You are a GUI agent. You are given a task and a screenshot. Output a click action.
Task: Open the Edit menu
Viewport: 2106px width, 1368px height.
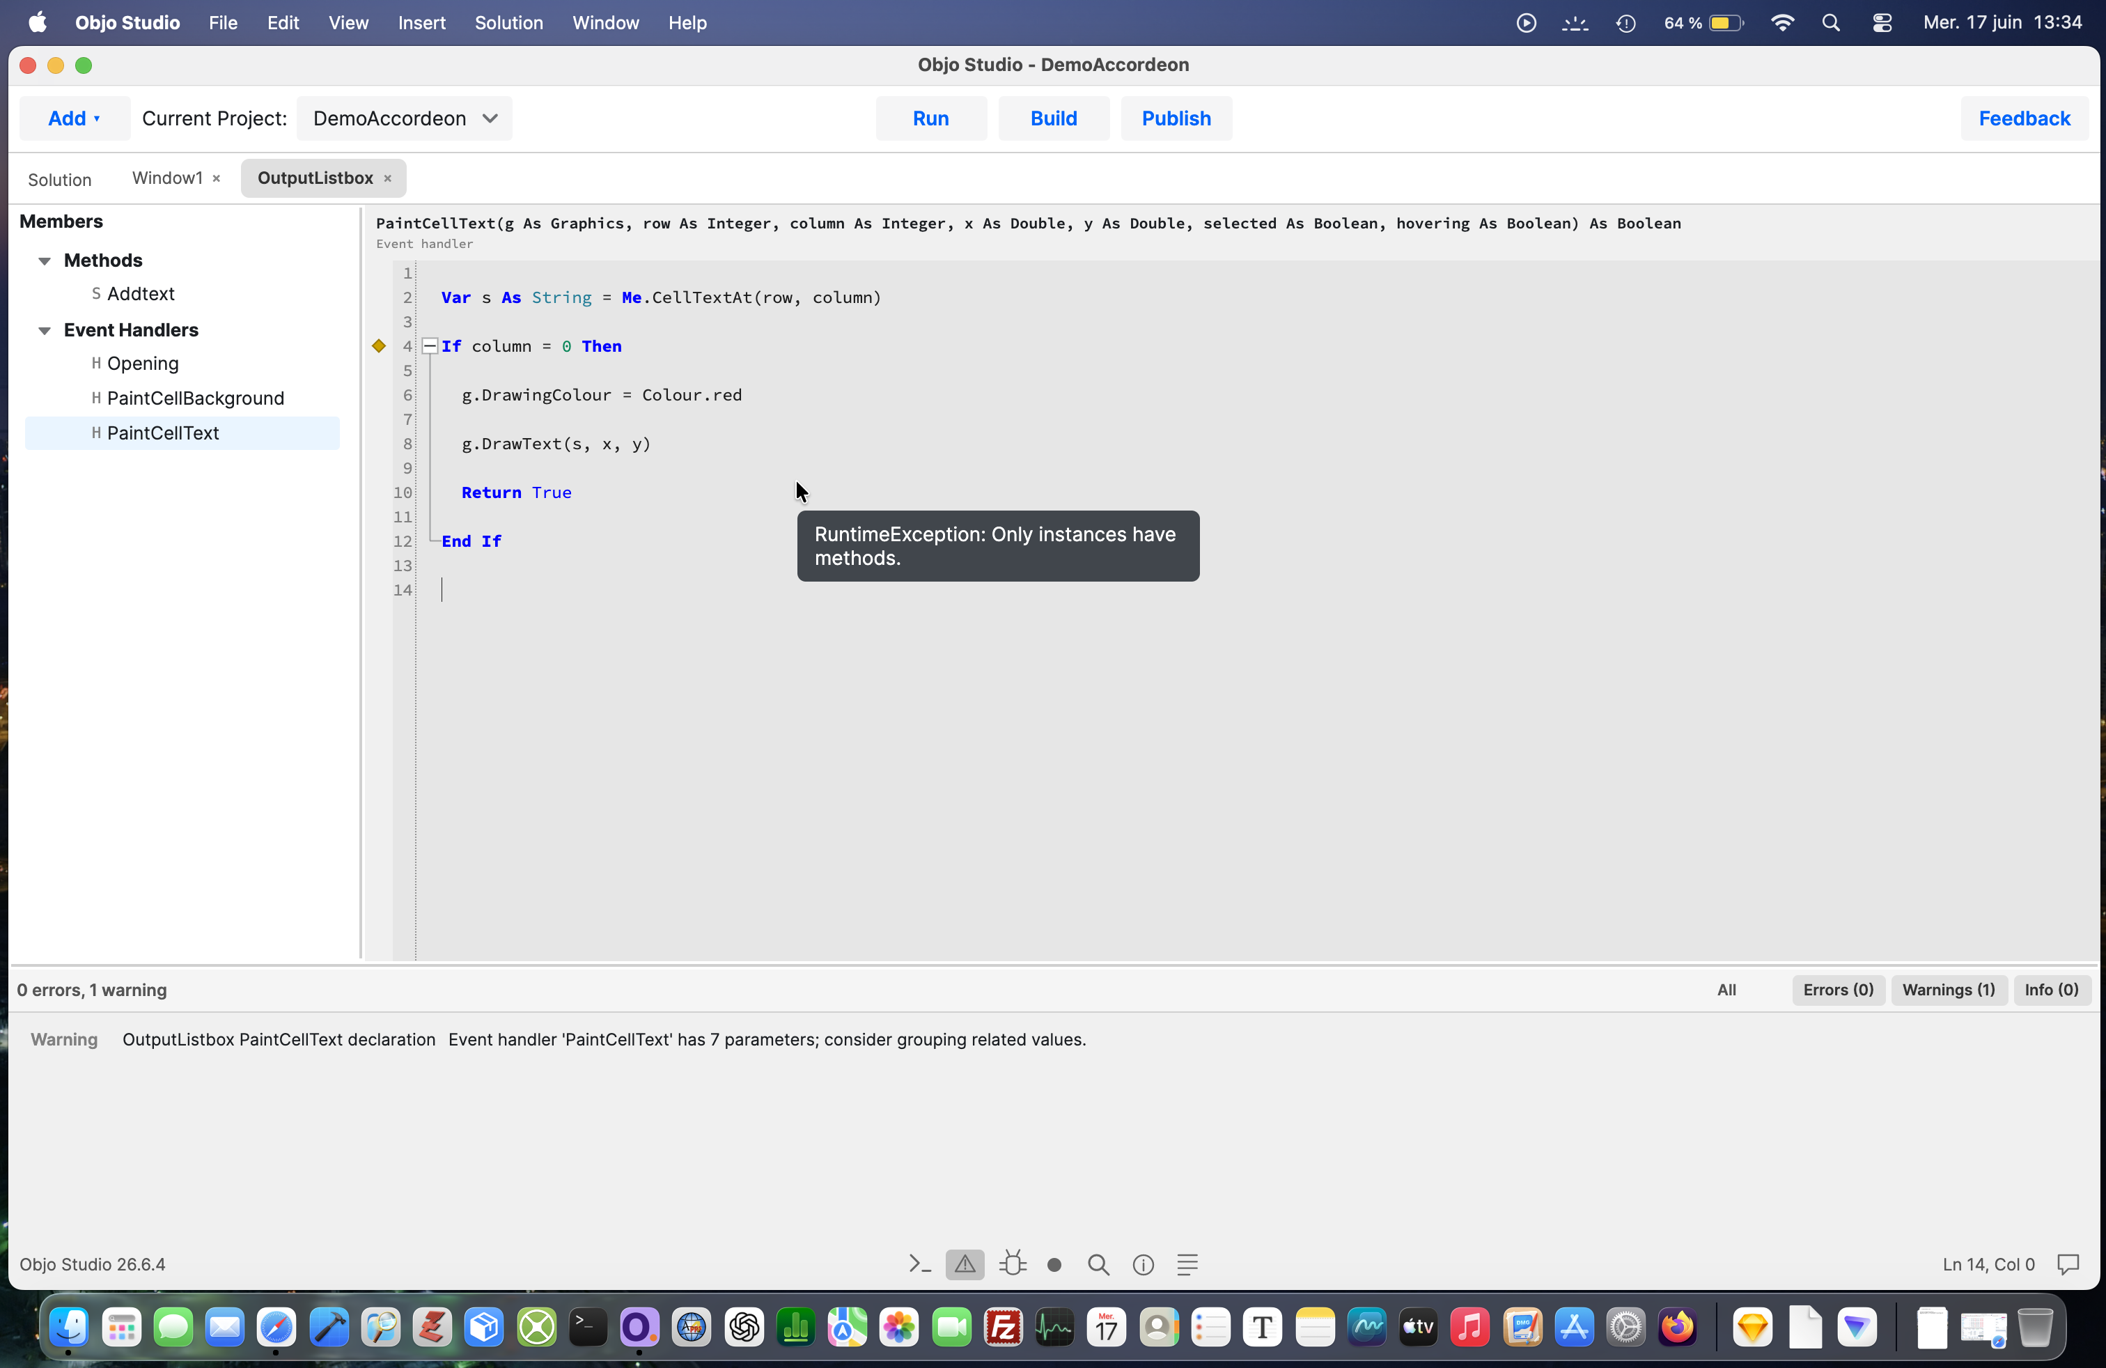click(x=283, y=23)
